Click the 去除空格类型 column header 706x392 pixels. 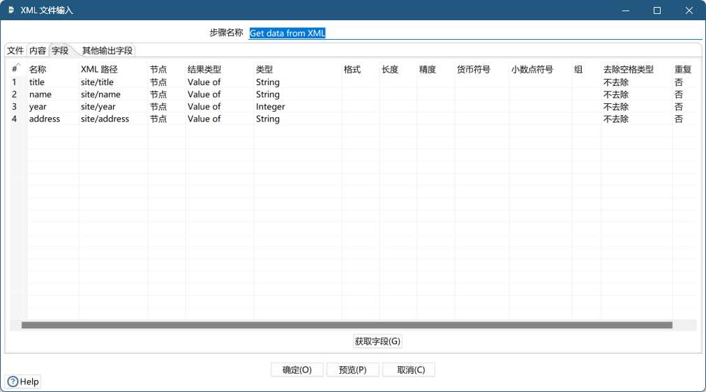636,69
